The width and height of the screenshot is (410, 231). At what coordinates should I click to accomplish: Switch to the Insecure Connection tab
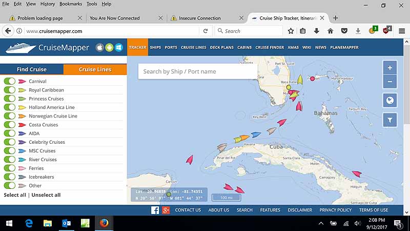point(199,18)
